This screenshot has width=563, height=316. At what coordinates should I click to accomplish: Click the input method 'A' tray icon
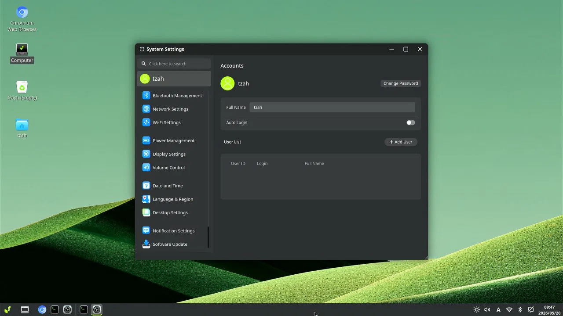498,310
